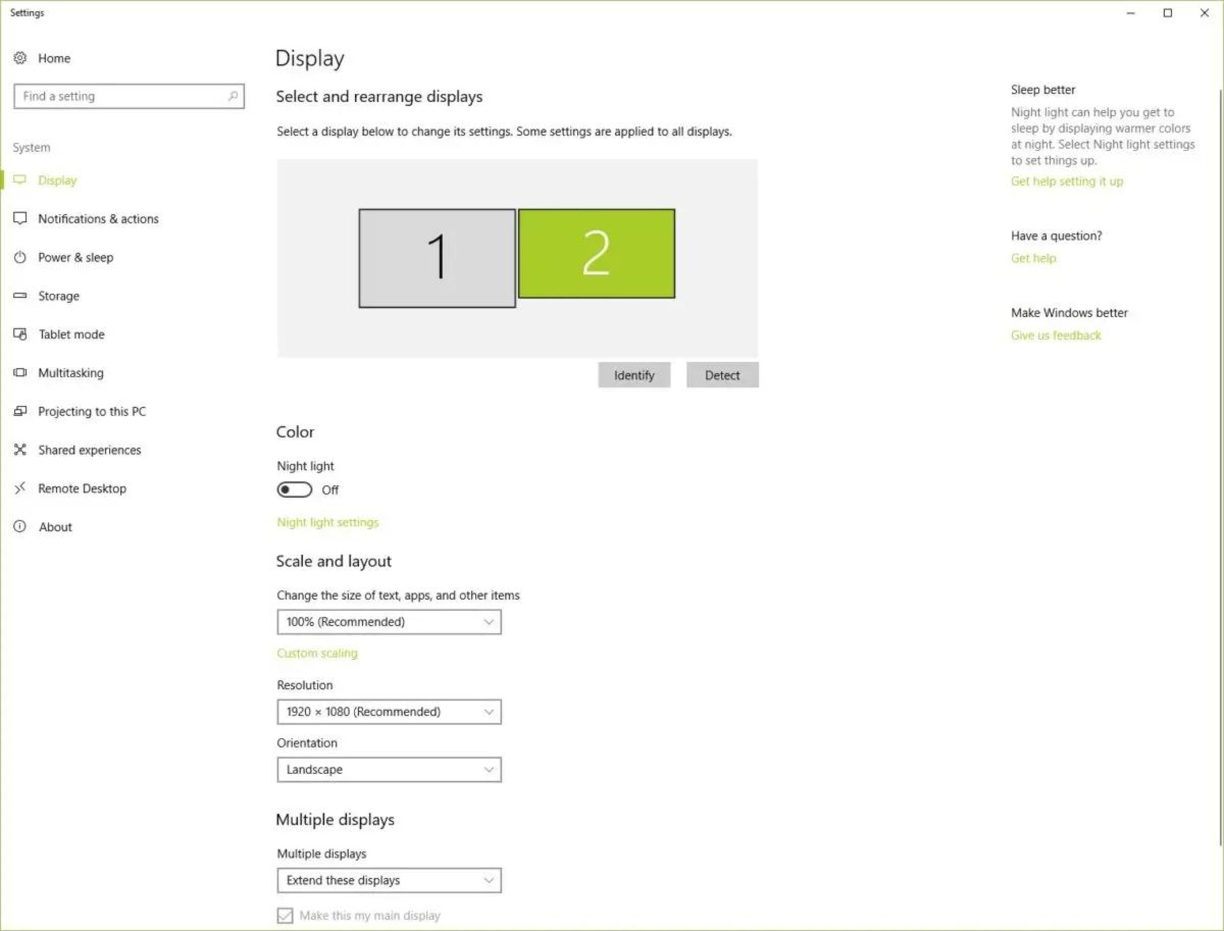
Task: Click the Power & sleep icon
Action: pyautogui.click(x=20, y=257)
